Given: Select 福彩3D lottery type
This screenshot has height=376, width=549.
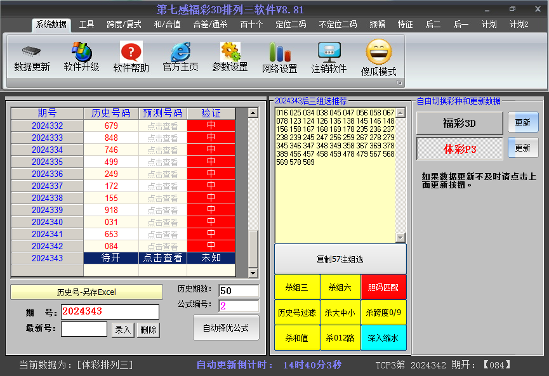Looking at the screenshot, I should 459,123.
